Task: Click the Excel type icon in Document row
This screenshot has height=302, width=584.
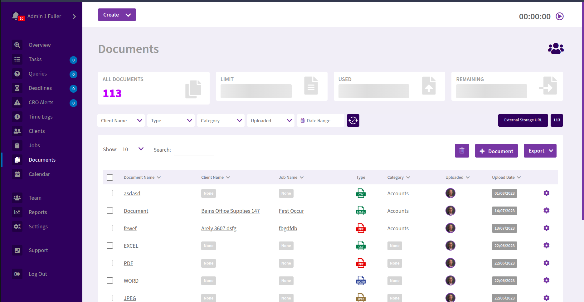Action: (361, 211)
